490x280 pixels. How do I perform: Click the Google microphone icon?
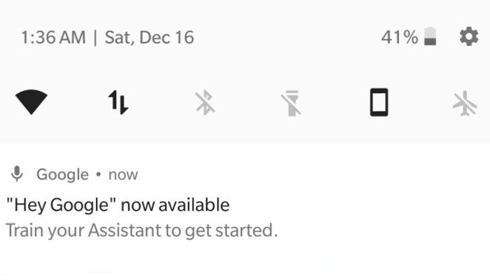click(17, 174)
